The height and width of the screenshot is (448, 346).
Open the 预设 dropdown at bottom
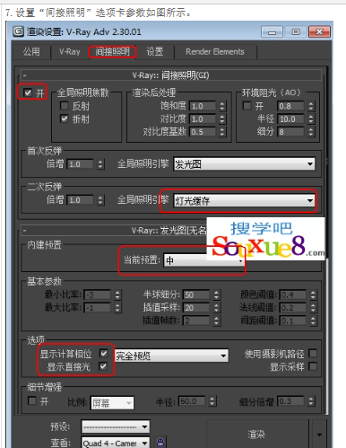(116, 426)
